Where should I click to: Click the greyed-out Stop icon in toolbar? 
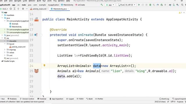coord(165,5)
